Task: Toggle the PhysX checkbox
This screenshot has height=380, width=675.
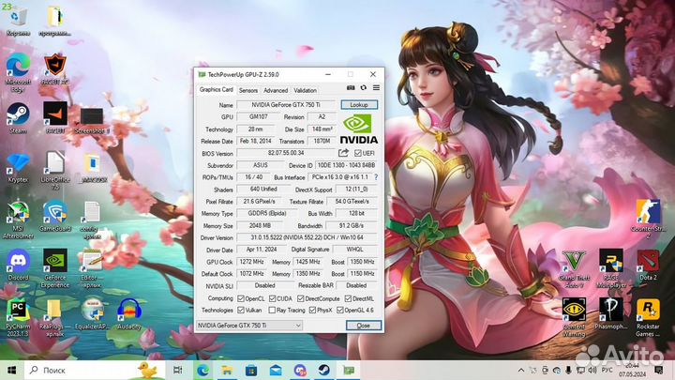Action: point(312,311)
